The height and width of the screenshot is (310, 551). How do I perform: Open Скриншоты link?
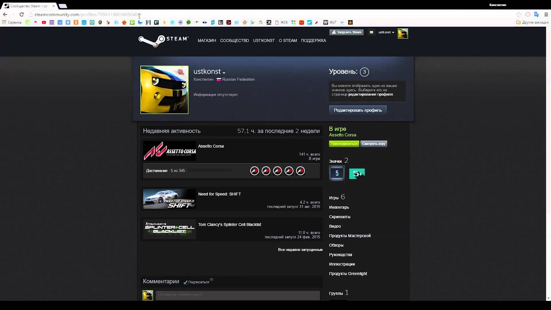pos(340,217)
